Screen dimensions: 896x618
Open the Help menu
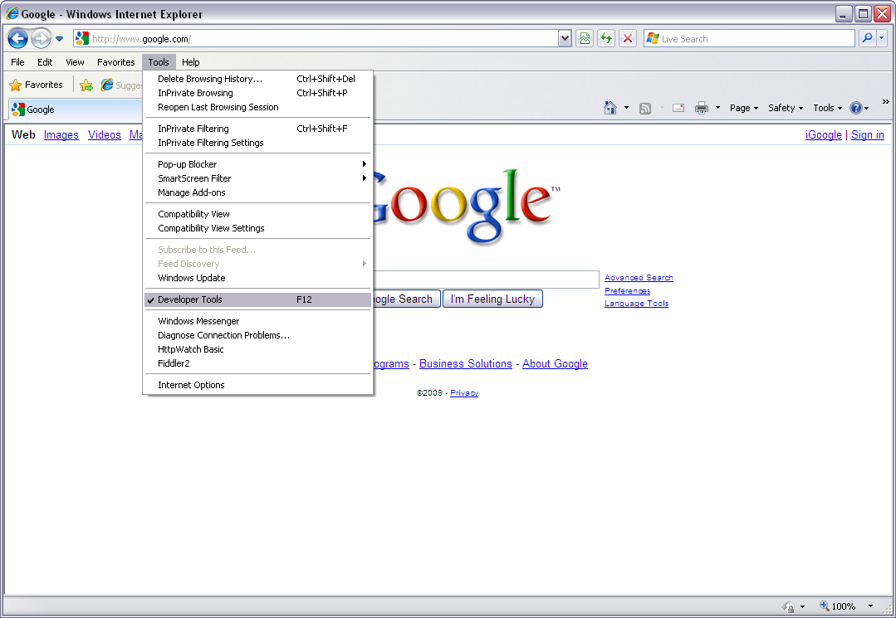(x=191, y=62)
